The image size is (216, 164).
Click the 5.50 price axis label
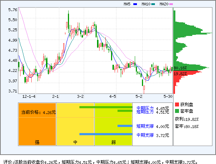13,20
